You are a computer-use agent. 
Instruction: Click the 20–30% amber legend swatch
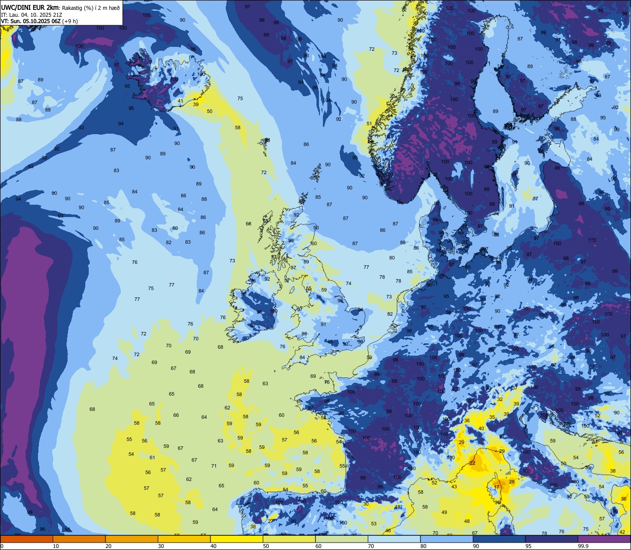tap(132, 539)
